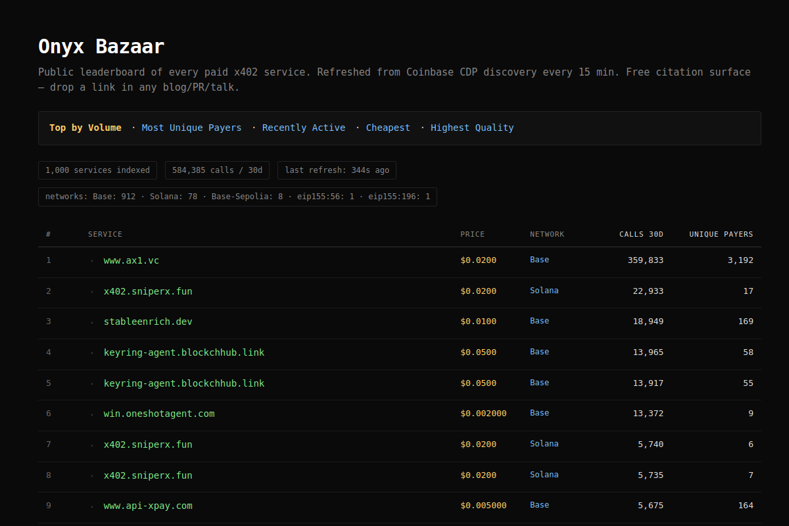Click the networks breakdown badge

coord(237,197)
